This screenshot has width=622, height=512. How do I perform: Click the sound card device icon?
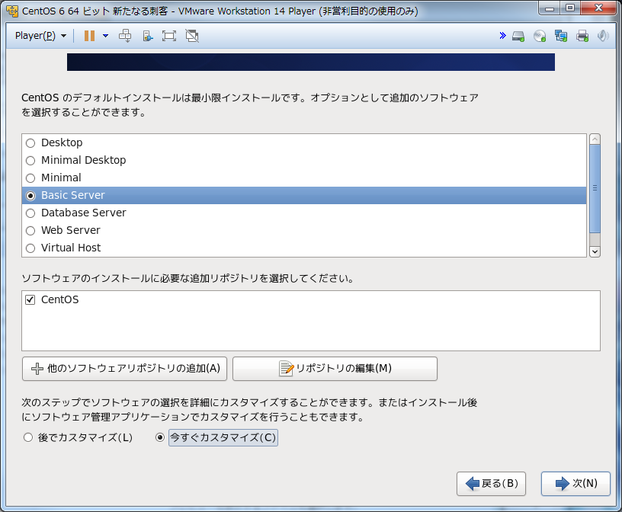pos(603,36)
